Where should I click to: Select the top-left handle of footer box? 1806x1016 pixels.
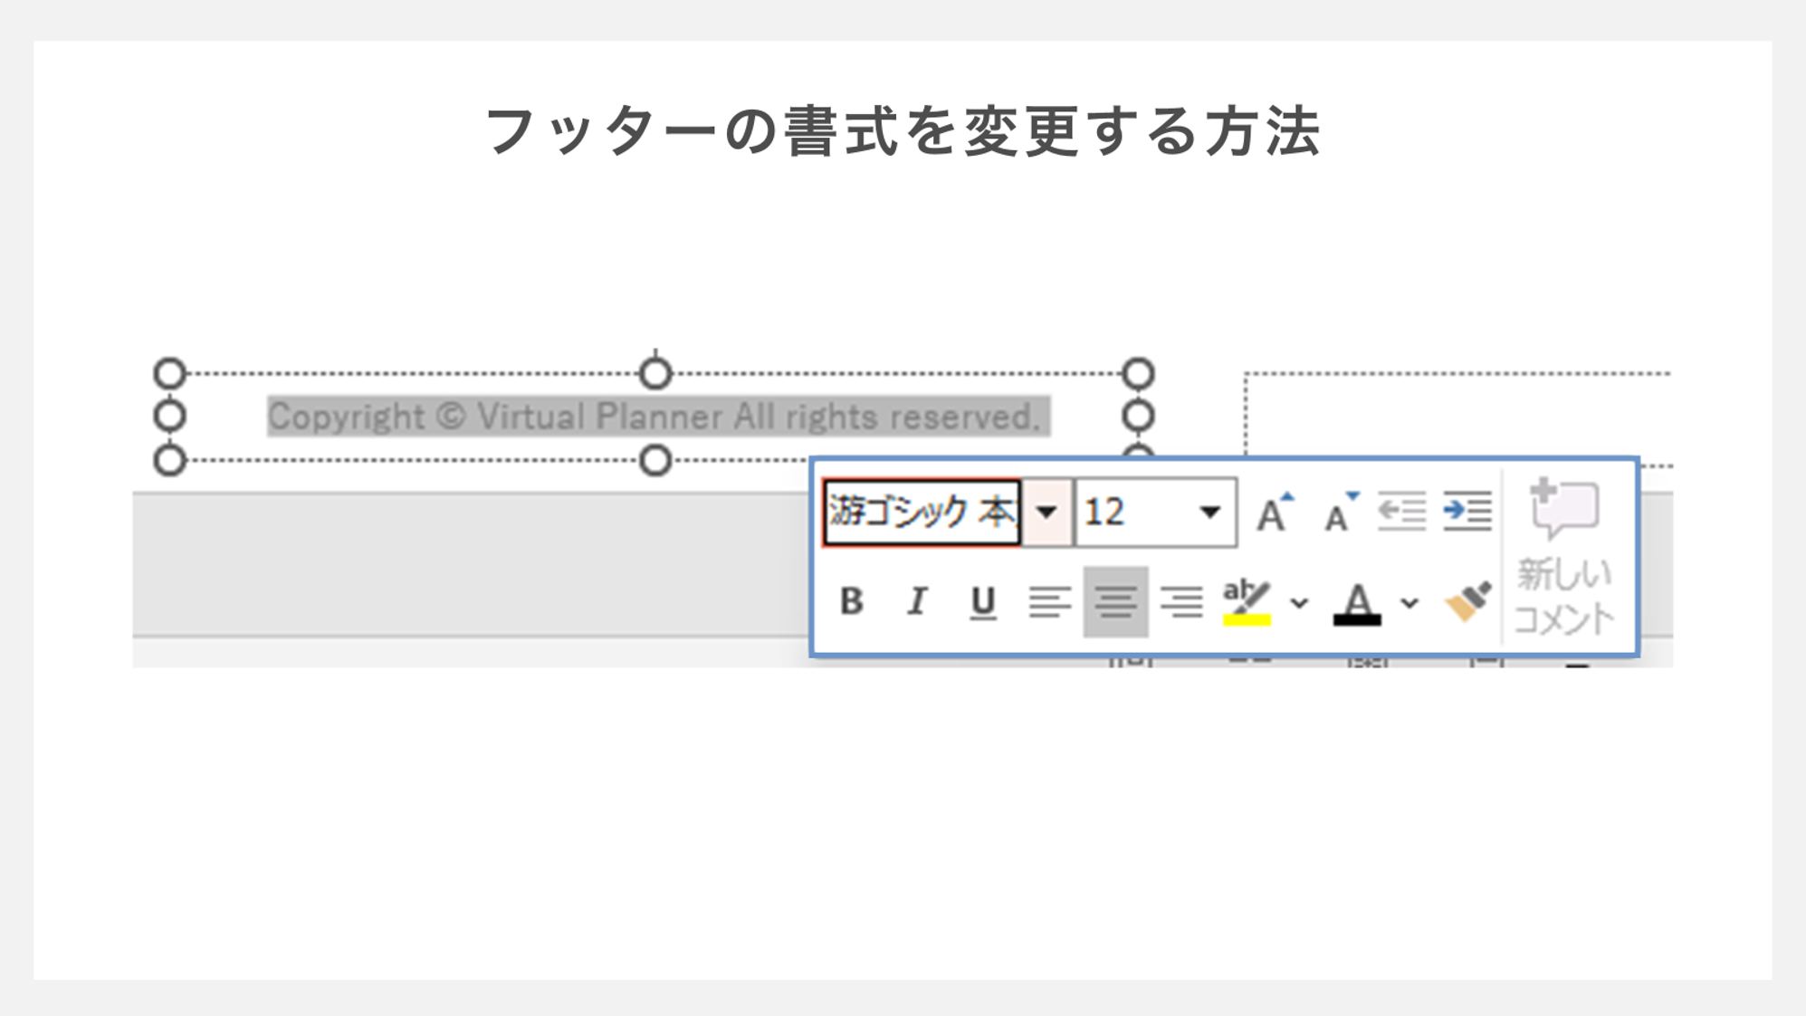coord(169,373)
